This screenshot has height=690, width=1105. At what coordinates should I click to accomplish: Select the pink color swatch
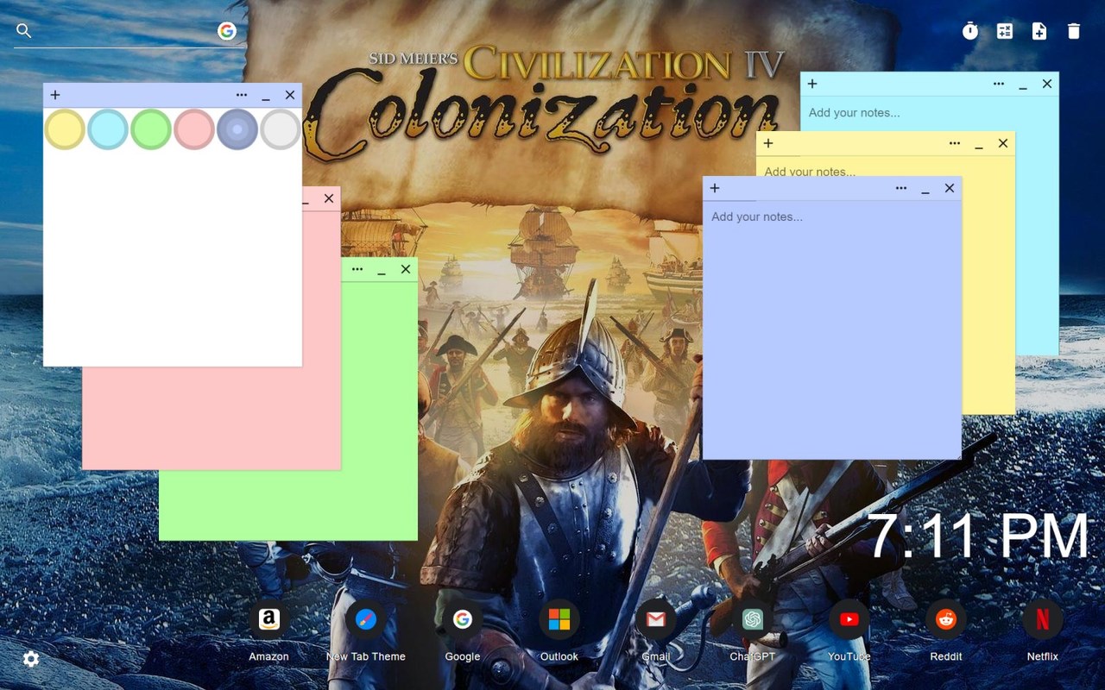194,129
